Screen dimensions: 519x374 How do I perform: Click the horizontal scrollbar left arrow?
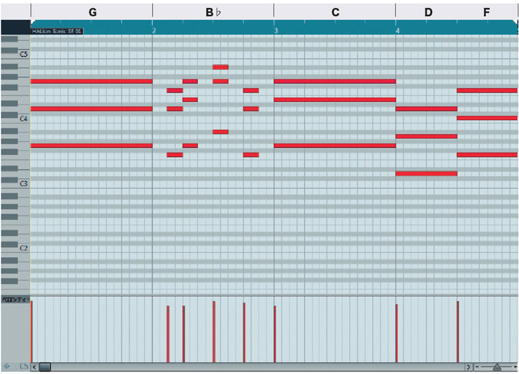click(x=34, y=367)
